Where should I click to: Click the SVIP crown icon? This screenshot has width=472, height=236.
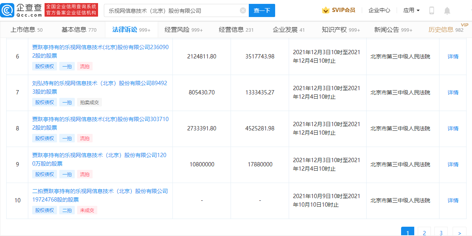(326, 10)
